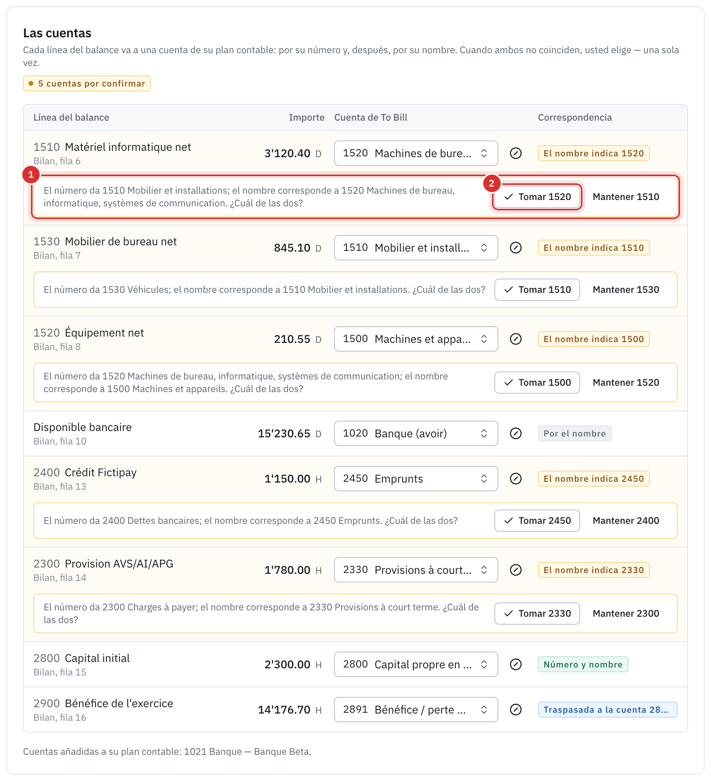Open the 1020 Banque (avoir) account dropdown
The width and height of the screenshot is (711, 781).
[x=416, y=433]
